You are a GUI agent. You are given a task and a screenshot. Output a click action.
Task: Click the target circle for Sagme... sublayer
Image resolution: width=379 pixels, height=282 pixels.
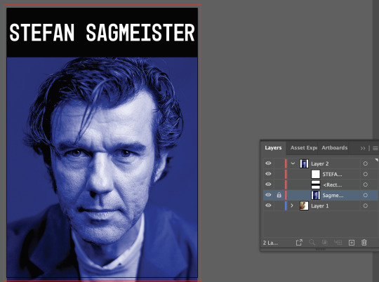tap(366, 195)
